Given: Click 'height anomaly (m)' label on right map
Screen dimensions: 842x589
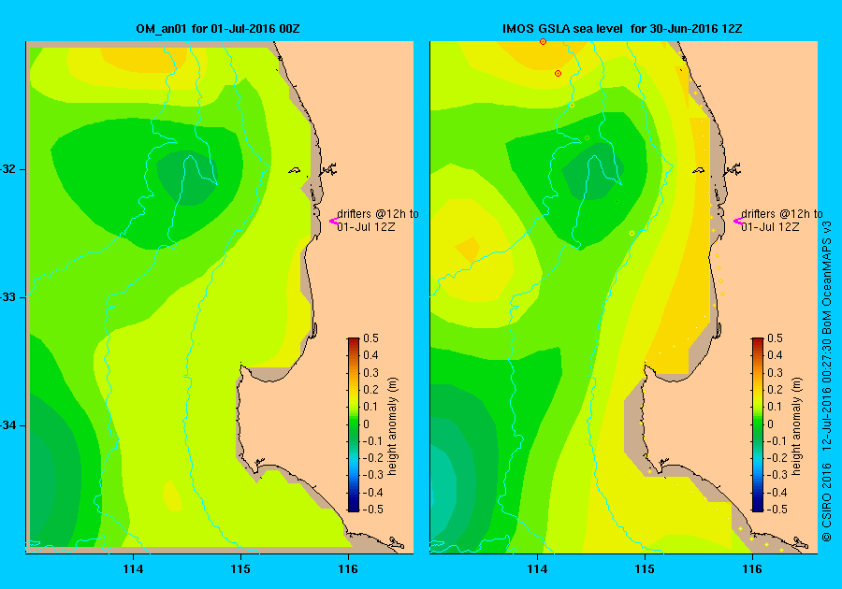Looking at the screenshot, I should point(797,426).
